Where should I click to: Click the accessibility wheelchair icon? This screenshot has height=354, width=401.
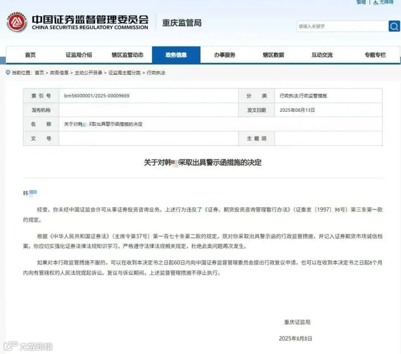point(376,2)
